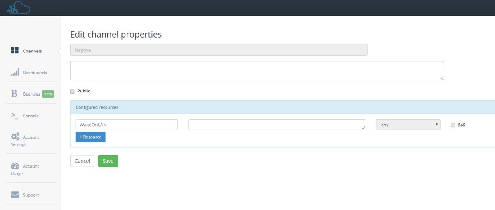Screen dimensions: 495x210
Task: Open Console via prompt icon
Action: coord(14,116)
